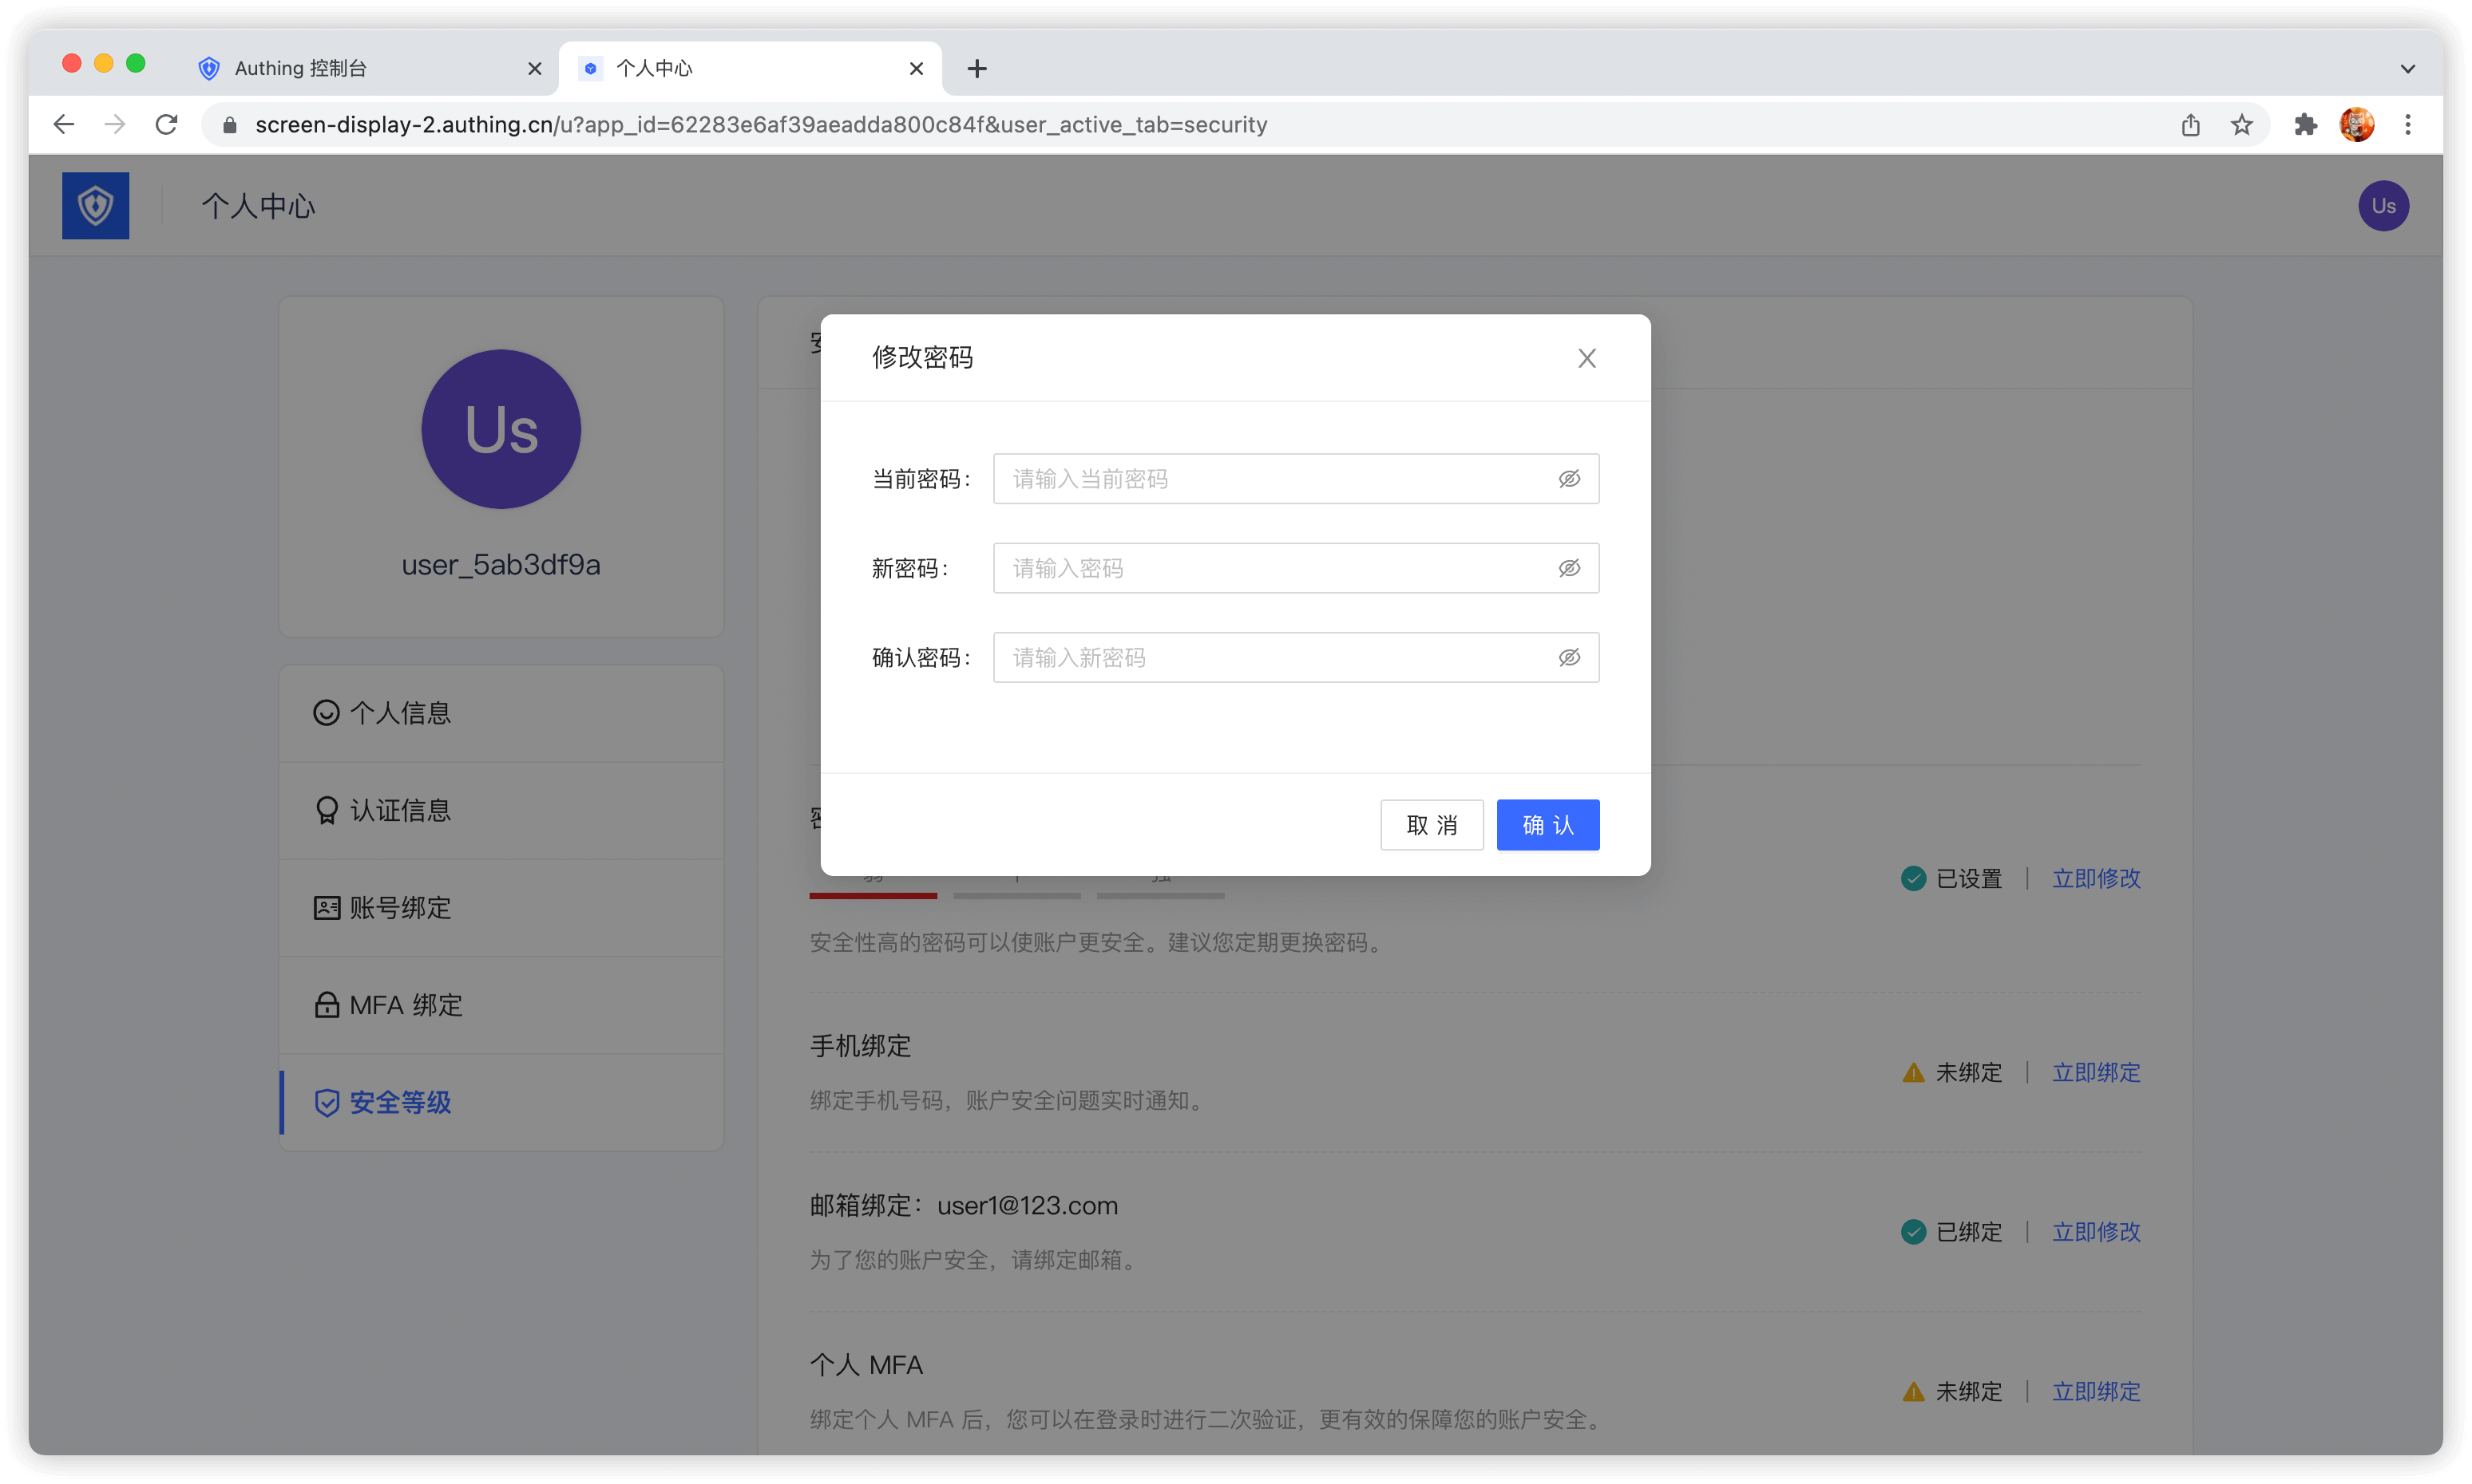The image size is (2472, 1484).
Task: Click the 取消 button
Action: (1431, 825)
